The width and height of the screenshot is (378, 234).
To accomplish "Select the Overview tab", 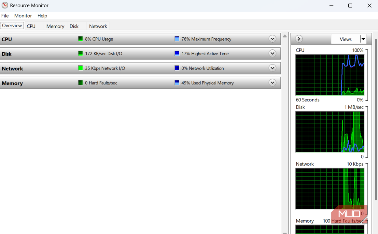I will tap(12, 26).
